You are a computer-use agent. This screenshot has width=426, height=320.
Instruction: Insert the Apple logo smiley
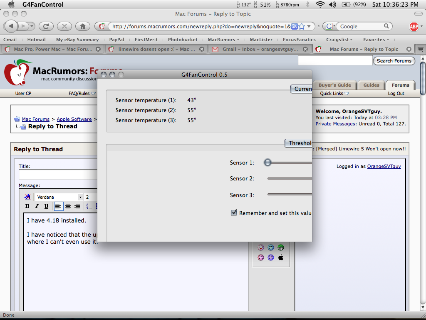281,257
